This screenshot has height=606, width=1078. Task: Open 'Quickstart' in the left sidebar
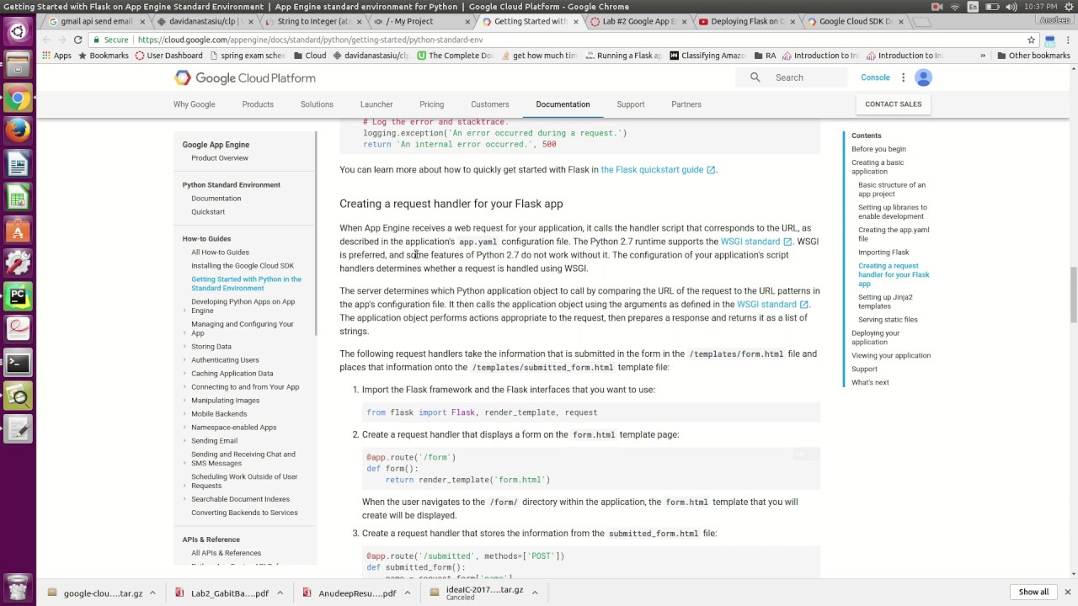tap(208, 212)
